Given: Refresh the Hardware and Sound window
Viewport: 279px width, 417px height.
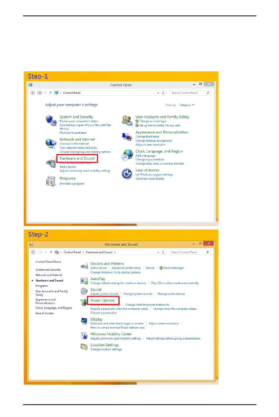Looking at the screenshot, I should (164, 252).
